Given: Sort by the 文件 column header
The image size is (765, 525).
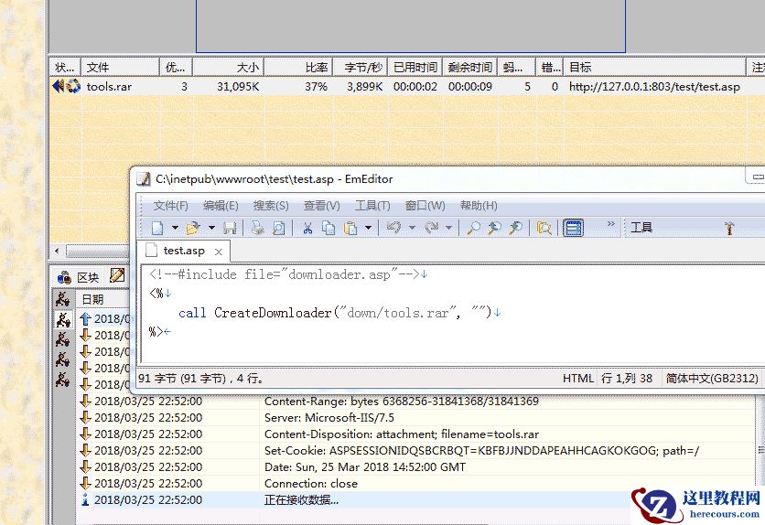Looking at the screenshot, I should [x=120, y=68].
